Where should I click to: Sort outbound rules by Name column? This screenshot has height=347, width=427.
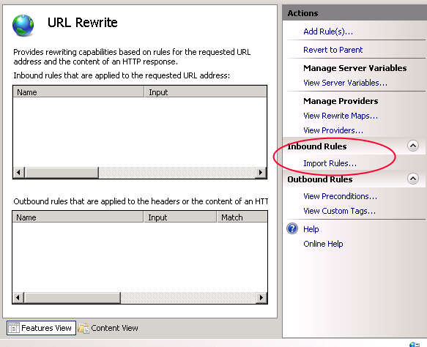click(x=78, y=217)
